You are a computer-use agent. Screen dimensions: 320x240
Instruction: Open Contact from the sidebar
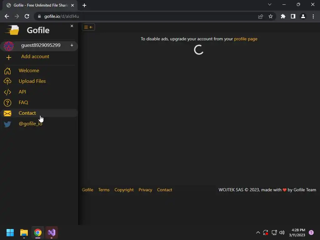(27, 113)
